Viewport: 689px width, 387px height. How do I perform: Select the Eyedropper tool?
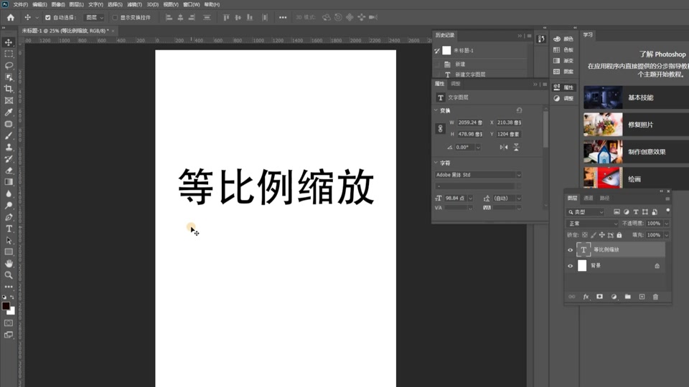coord(9,112)
